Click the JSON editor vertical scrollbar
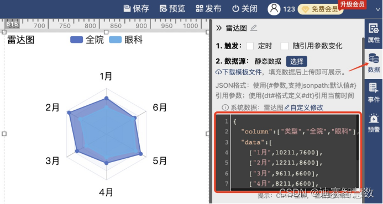 coord(358,138)
